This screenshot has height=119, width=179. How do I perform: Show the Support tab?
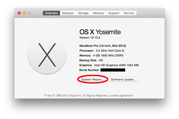click(114, 13)
